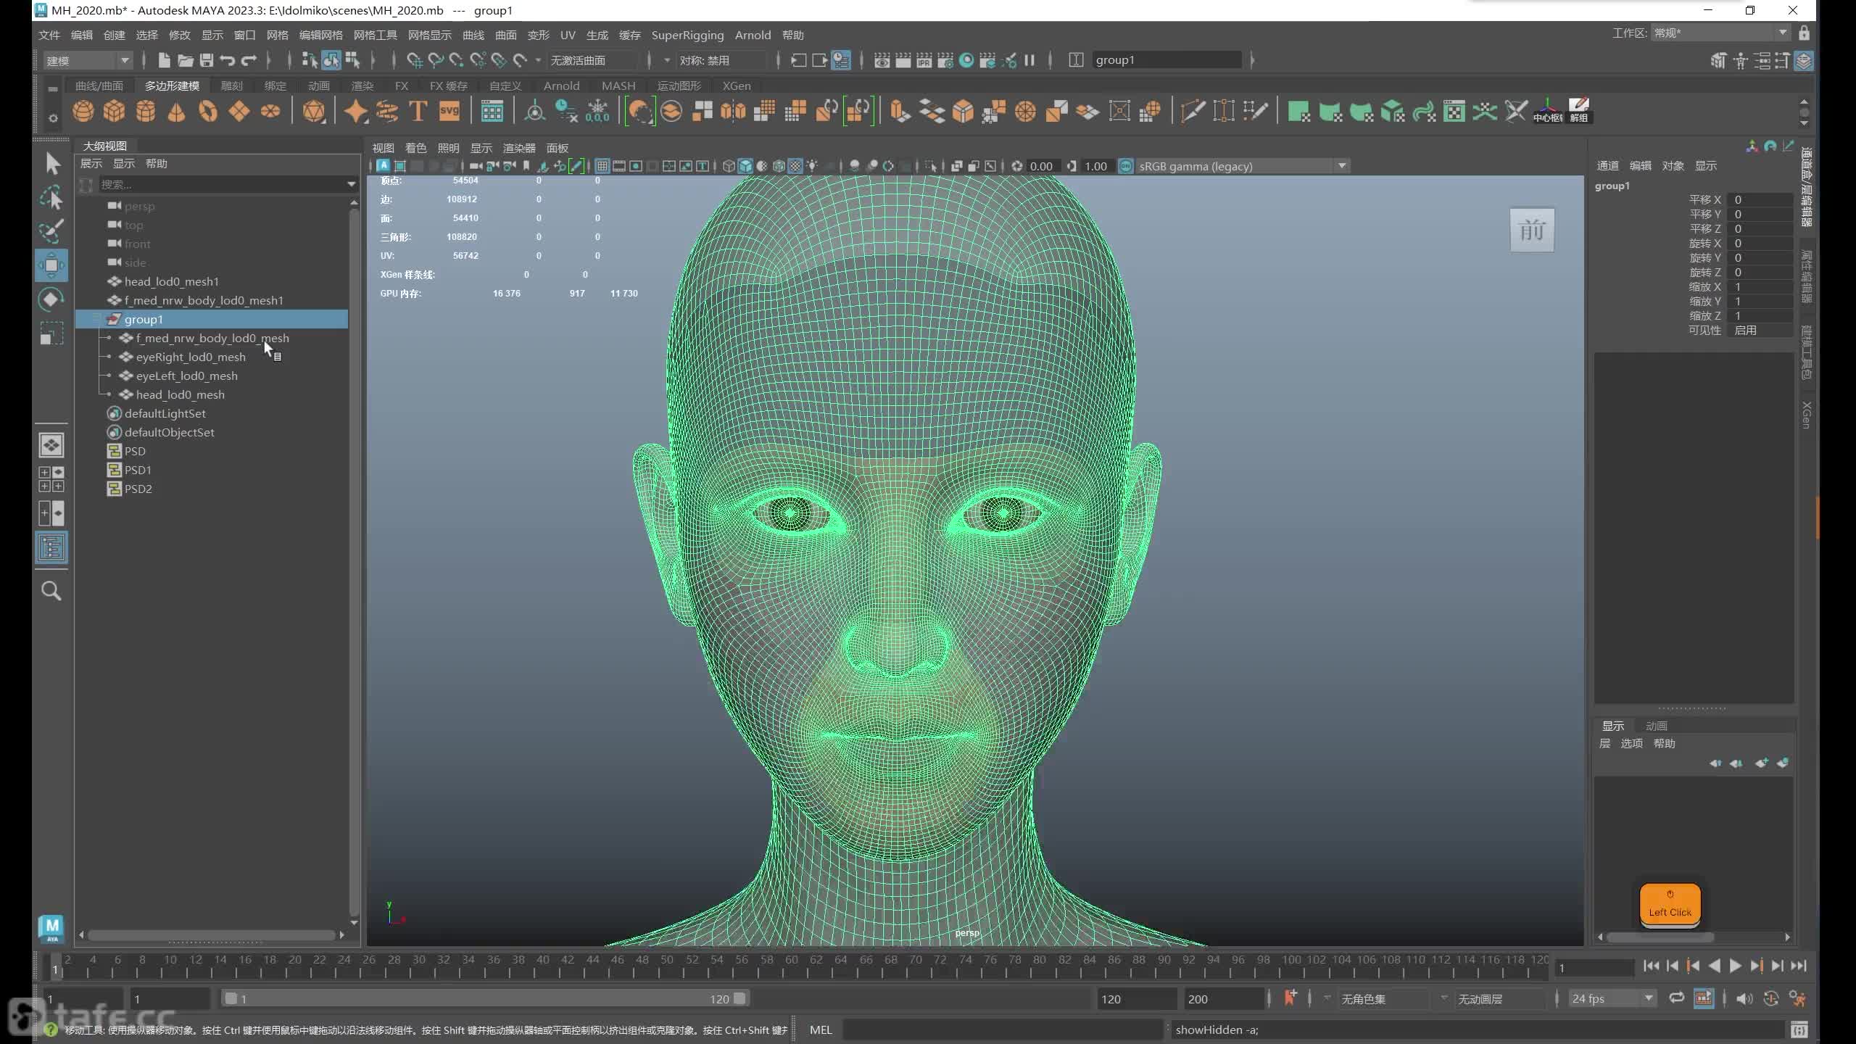Click the group1 name field in the status line
Image resolution: width=1856 pixels, height=1044 pixels.
tap(1167, 60)
